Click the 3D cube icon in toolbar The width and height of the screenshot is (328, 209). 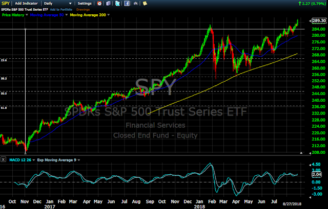tap(108, 4)
